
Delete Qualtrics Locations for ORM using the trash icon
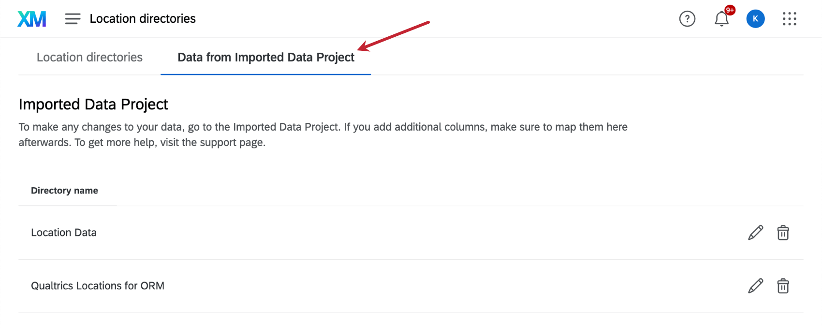pos(783,285)
